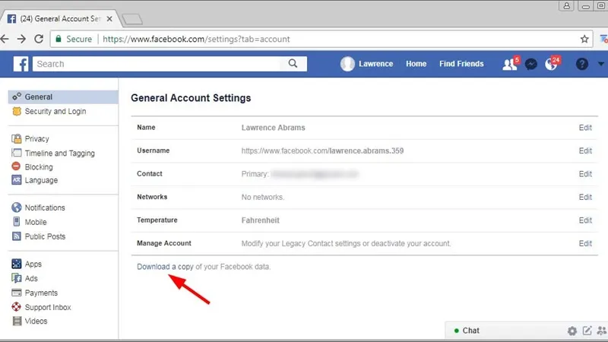Open notifications globe icon with badge 24
Image resolution: width=608 pixels, height=342 pixels.
pos(552,64)
